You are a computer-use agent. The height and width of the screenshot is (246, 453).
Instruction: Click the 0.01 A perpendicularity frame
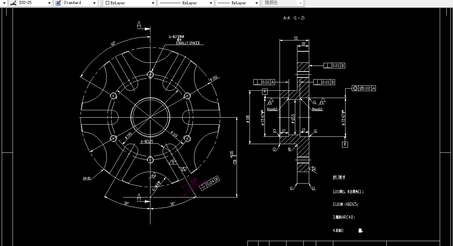click(263, 82)
